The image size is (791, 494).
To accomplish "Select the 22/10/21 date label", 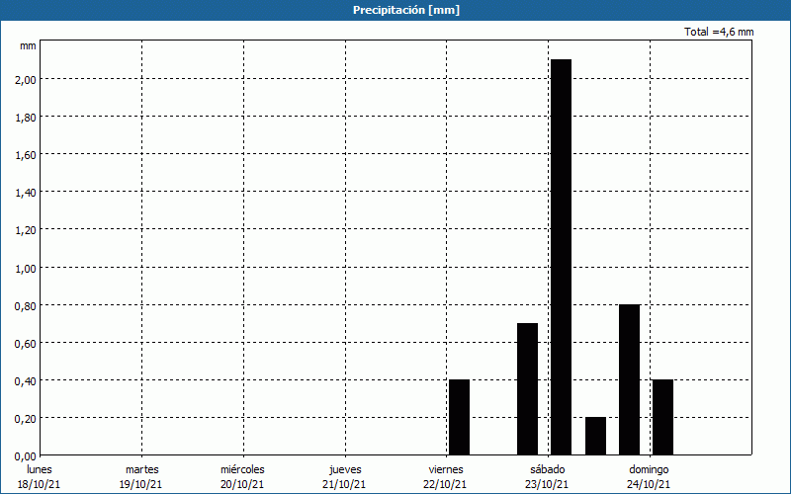I will click(446, 484).
